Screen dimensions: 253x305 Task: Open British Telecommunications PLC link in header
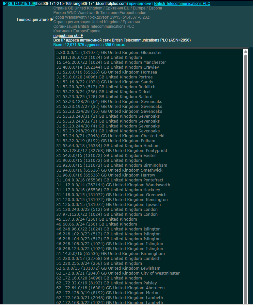coord(182,4)
